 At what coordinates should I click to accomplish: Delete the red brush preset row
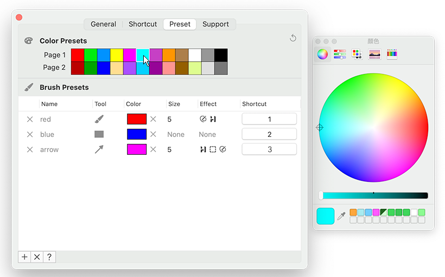click(30, 120)
